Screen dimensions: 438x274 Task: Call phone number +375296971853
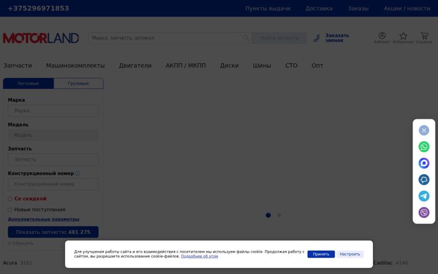coord(38,9)
